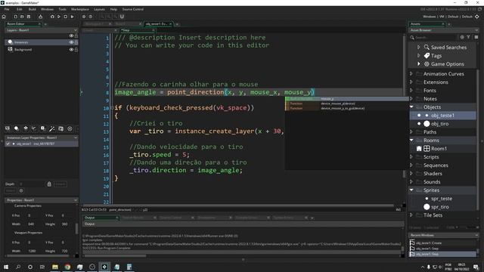Collapse the Objects folder
Viewport: 484px width, 272px height.
tap(411, 107)
